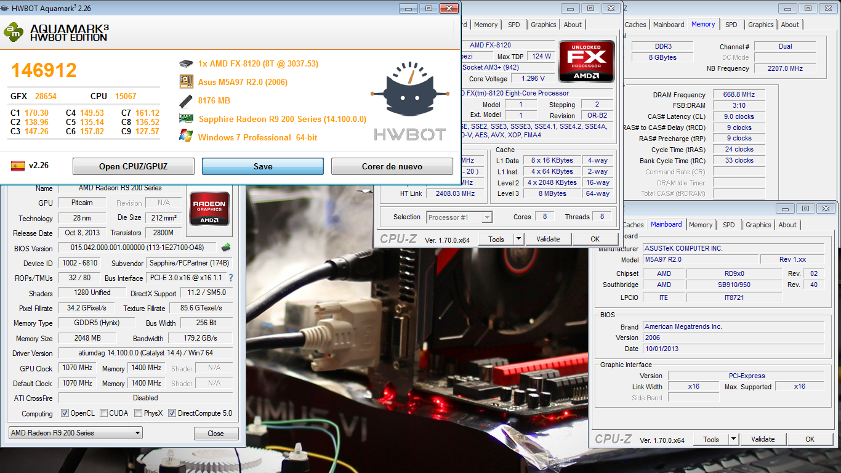The height and width of the screenshot is (473, 841).
Task: Click the NB Frequency 2207.0 MHz value
Action: click(785, 68)
